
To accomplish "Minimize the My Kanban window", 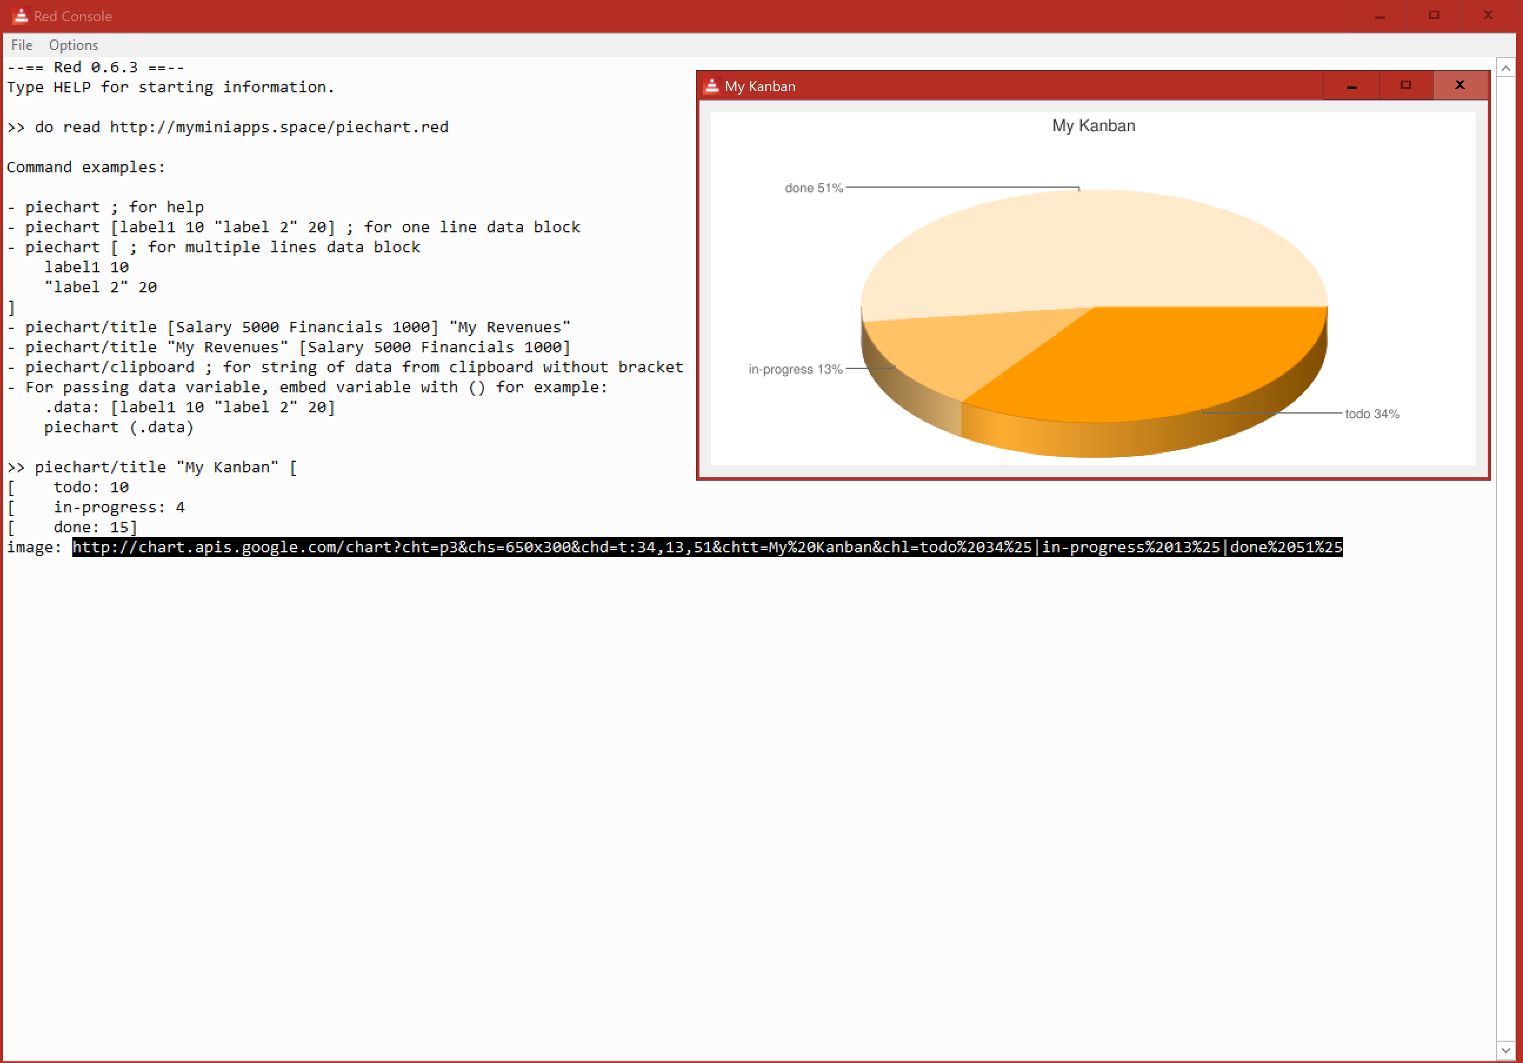I will 1351,86.
